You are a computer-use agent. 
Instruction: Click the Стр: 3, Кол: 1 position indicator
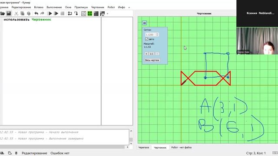pos(256,153)
